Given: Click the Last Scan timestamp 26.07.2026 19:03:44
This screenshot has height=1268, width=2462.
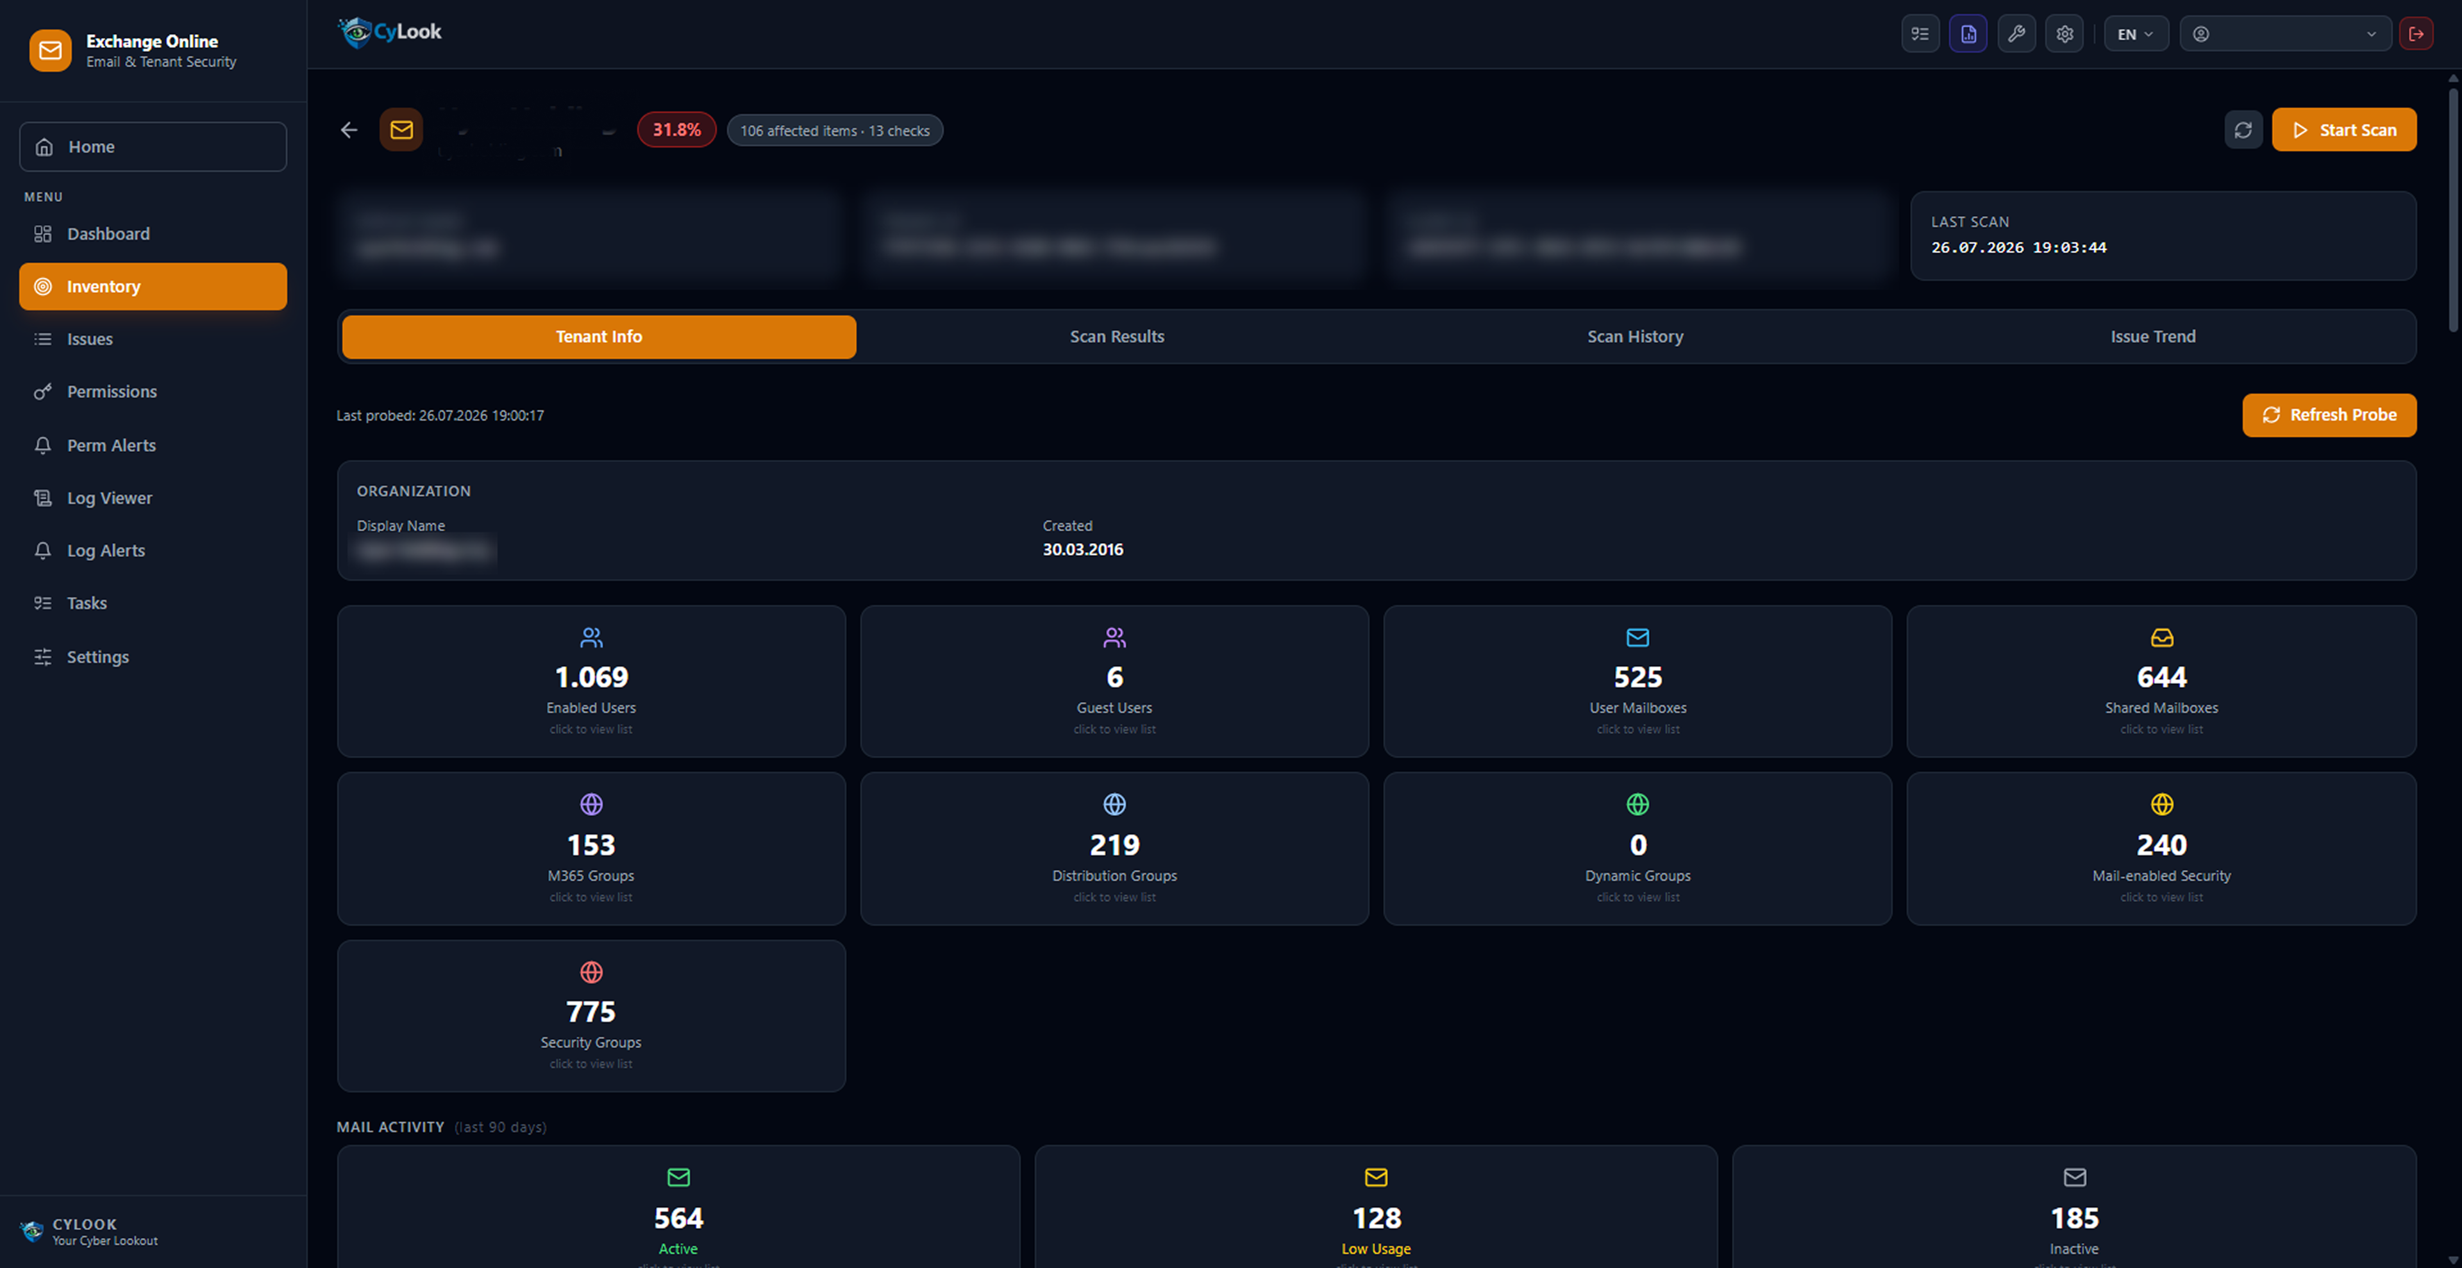Looking at the screenshot, I should (2018, 247).
